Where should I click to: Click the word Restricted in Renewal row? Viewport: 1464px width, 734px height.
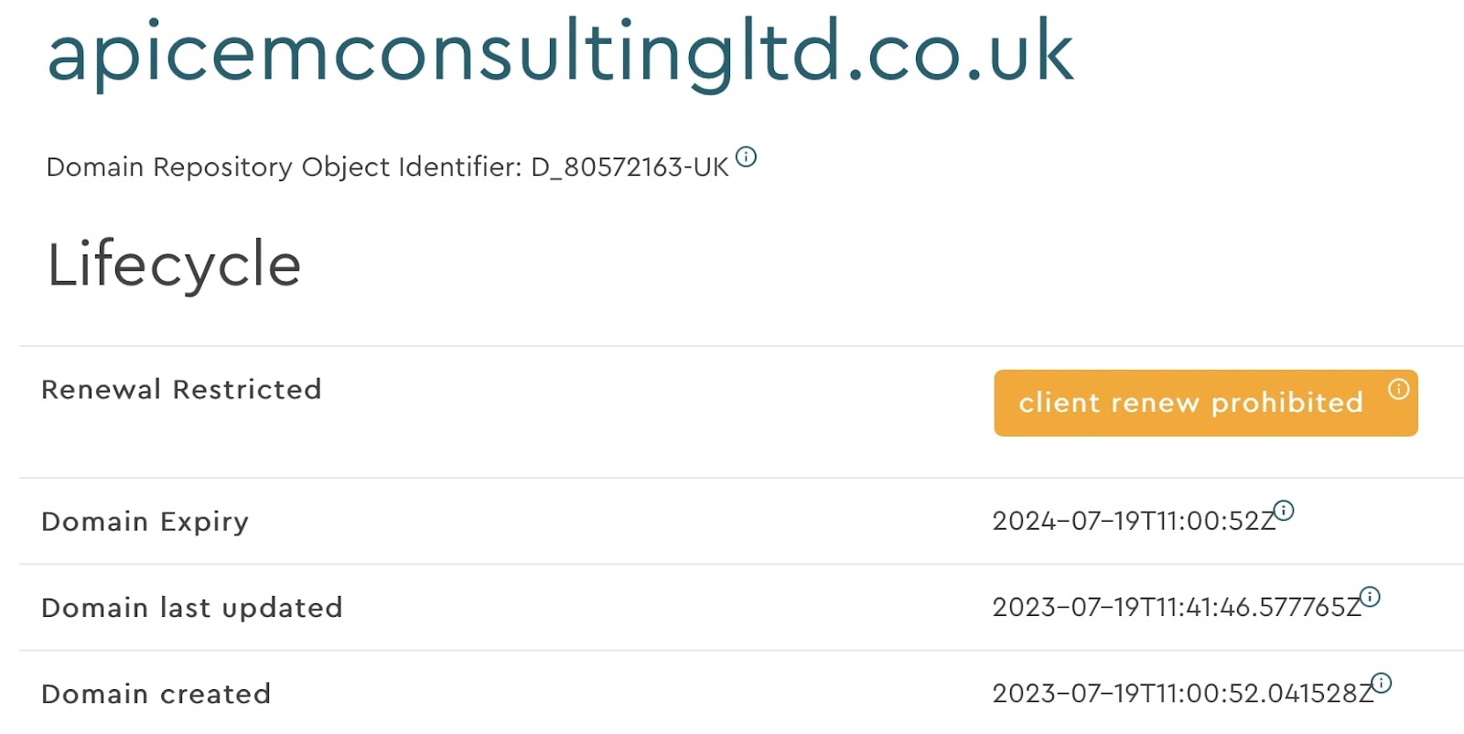click(247, 390)
